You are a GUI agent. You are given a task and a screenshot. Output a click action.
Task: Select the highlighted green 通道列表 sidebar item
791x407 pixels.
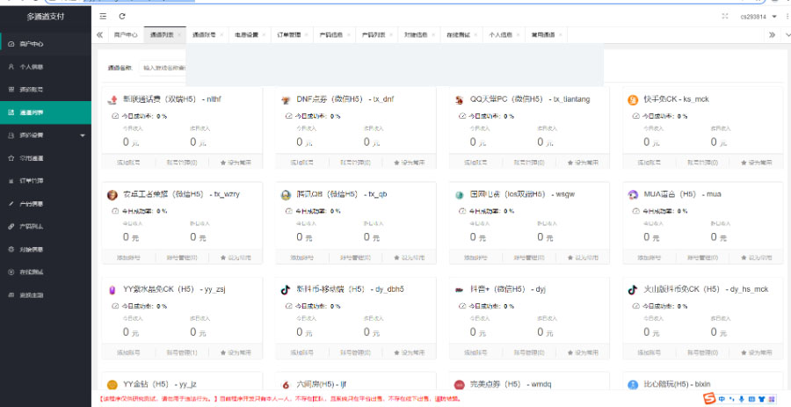tap(46, 113)
